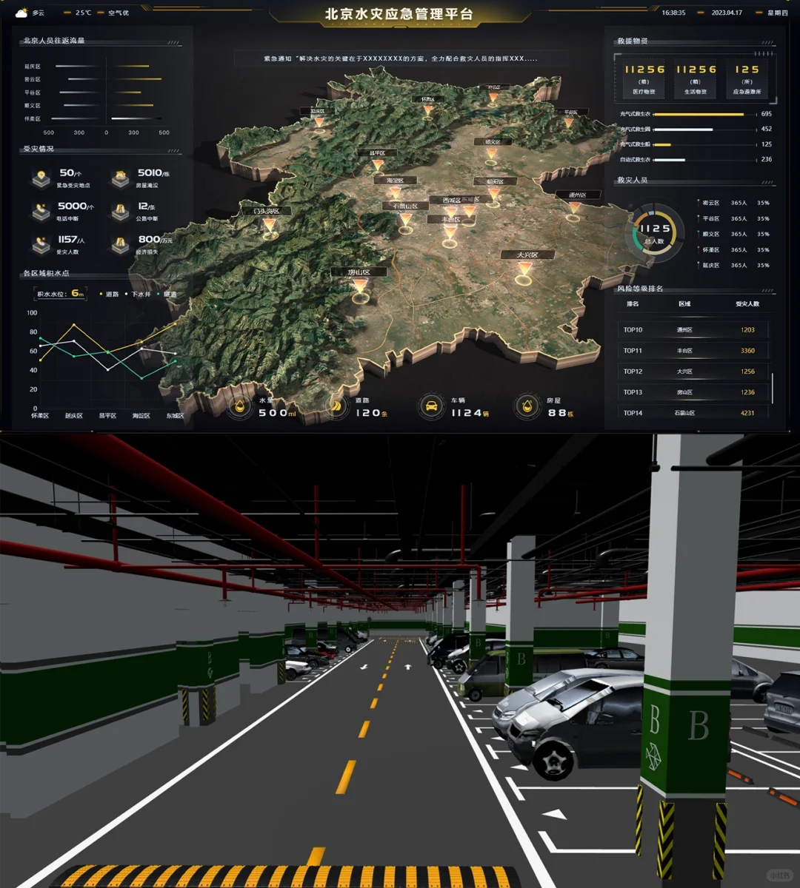Click the 2023.04.17 date display
The image size is (800, 888).
[x=727, y=13]
